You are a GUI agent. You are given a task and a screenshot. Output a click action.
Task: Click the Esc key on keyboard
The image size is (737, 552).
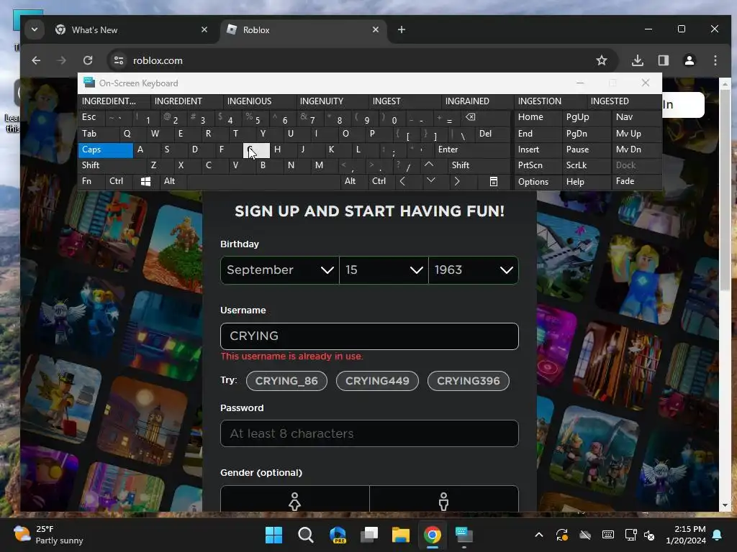point(91,117)
